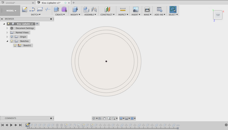Click the timeline rollback marker handle
The image size is (228, 130).
coord(29,124)
